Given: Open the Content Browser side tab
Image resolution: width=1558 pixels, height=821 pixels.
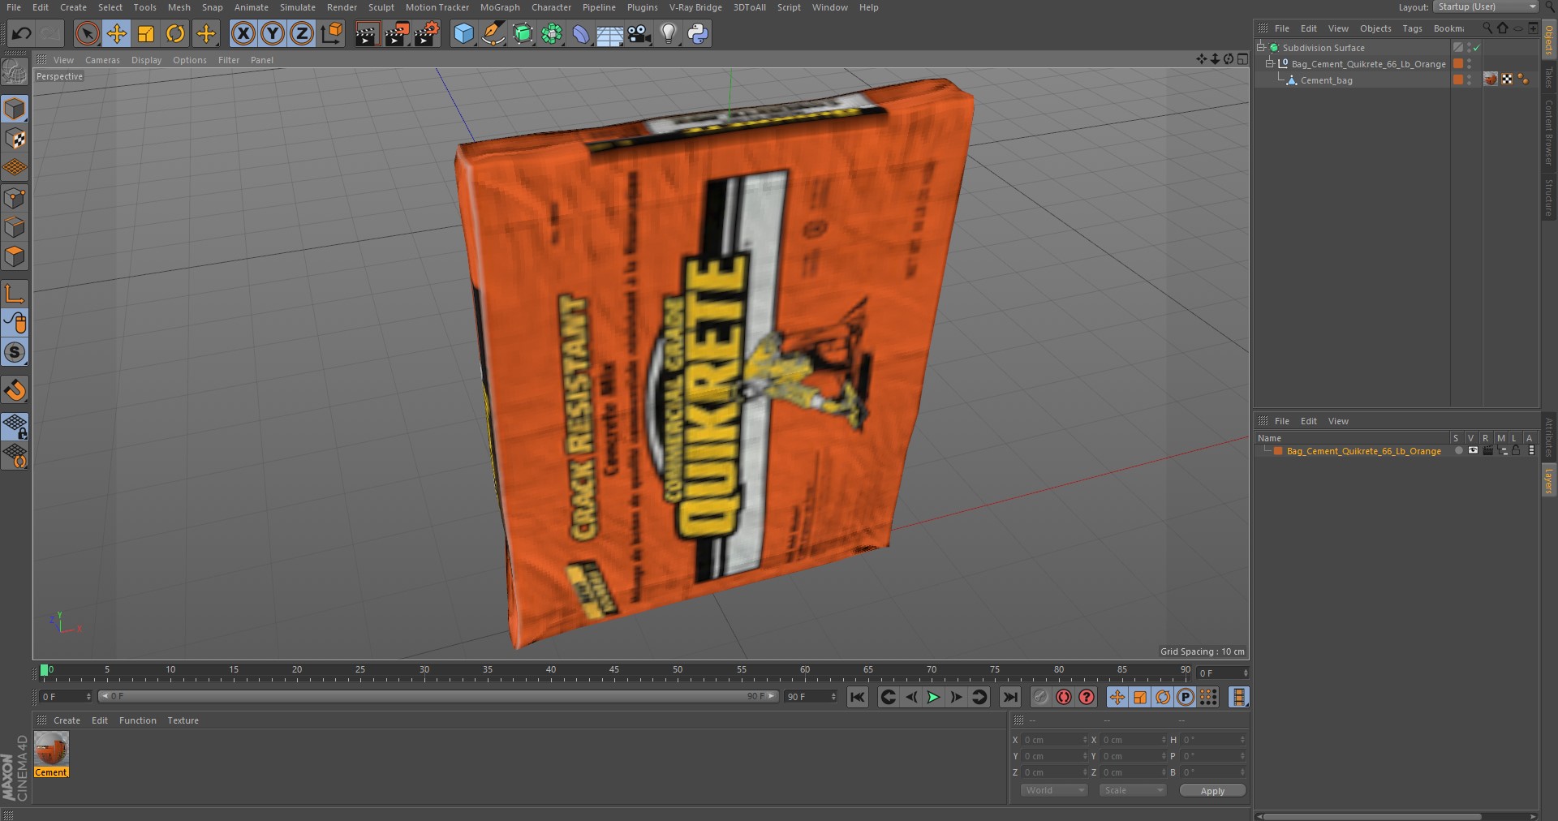Looking at the screenshot, I should [x=1548, y=133].
